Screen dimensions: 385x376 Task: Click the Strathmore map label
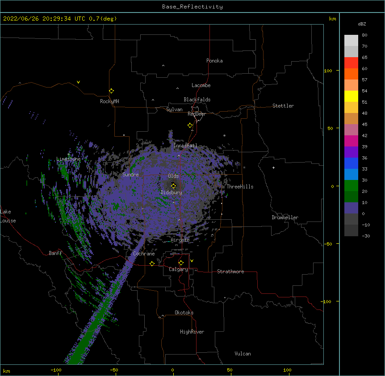230,272
